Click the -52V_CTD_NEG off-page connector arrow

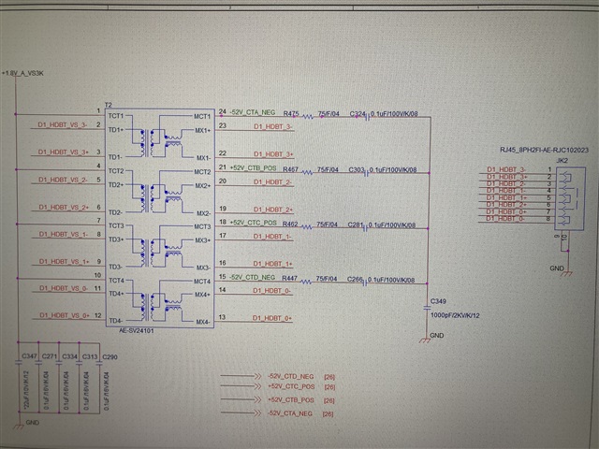(x=241, y=376)
